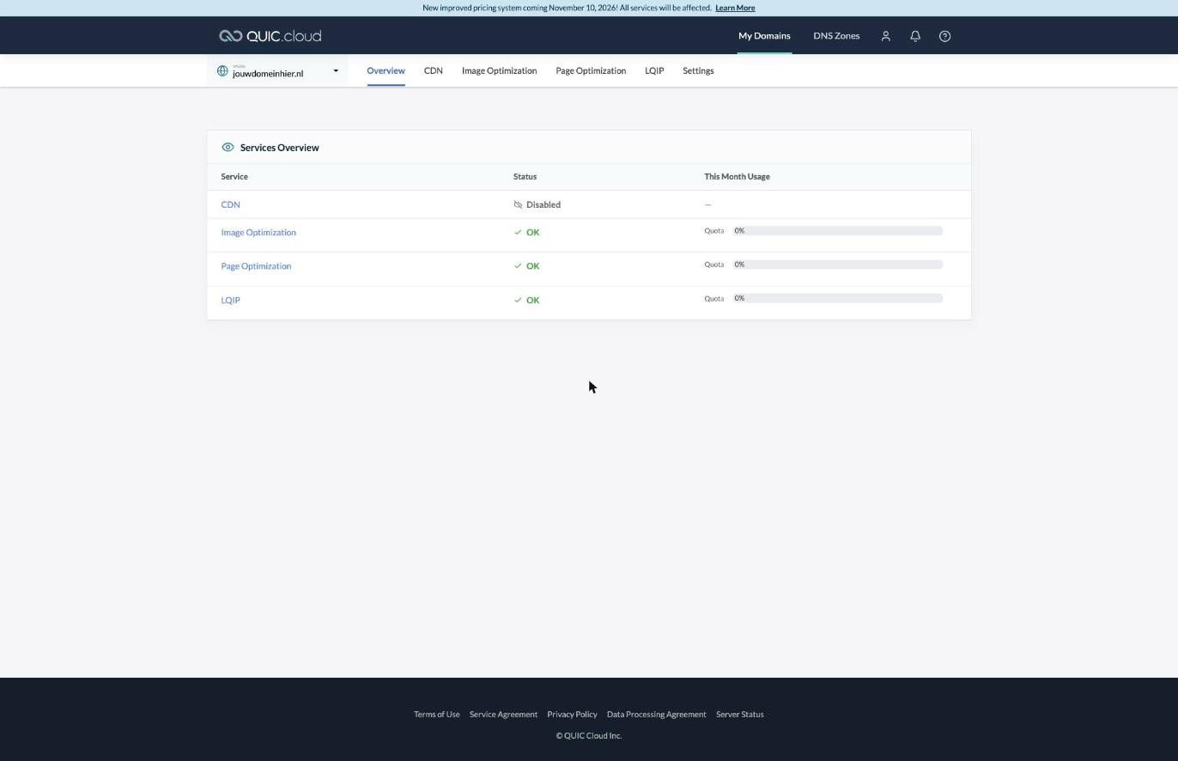
Task: Open Page Optimization service link in table
Action: [x=256, y=266]
